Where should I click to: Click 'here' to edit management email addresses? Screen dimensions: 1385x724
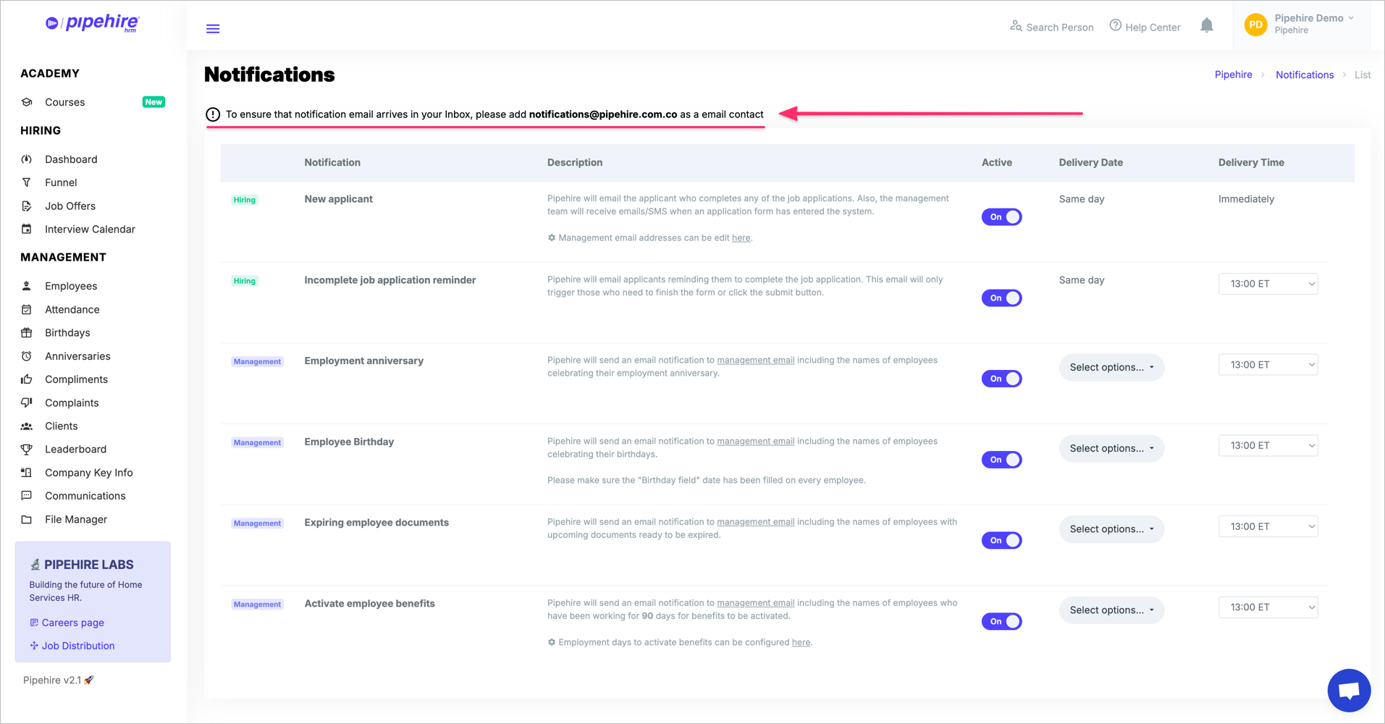click(x=741, y=238)
